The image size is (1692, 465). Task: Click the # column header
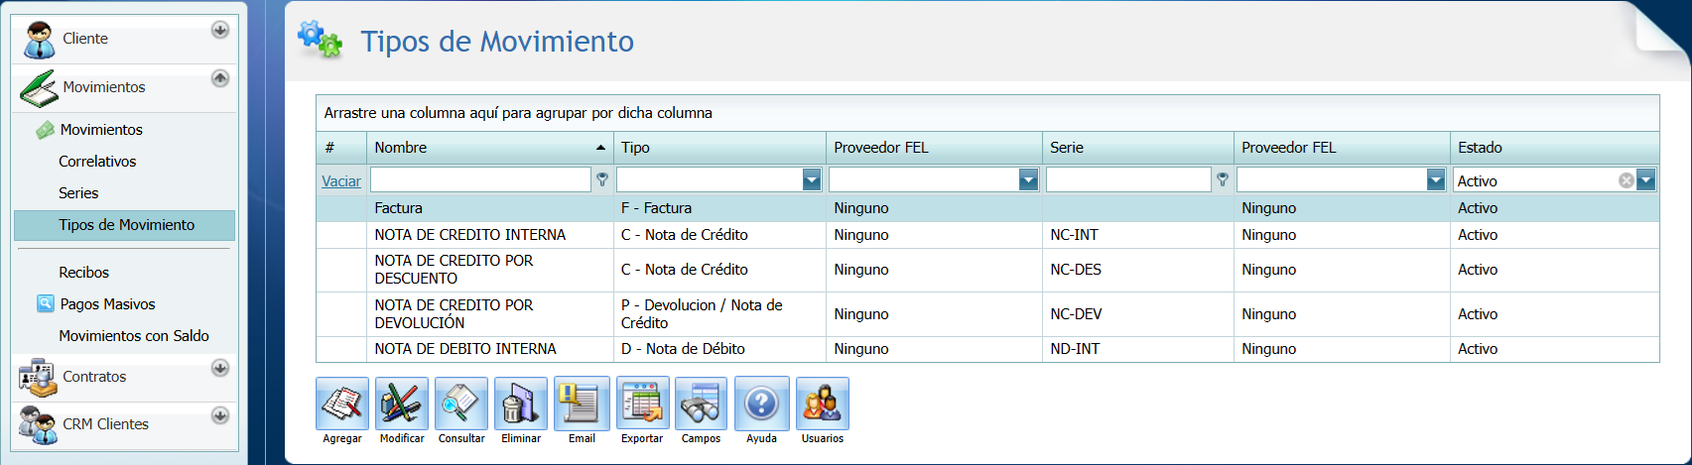coord(341,148)
